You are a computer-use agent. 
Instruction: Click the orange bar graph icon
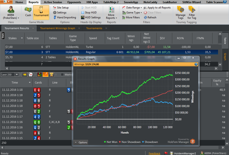click(x=45, y=75)
